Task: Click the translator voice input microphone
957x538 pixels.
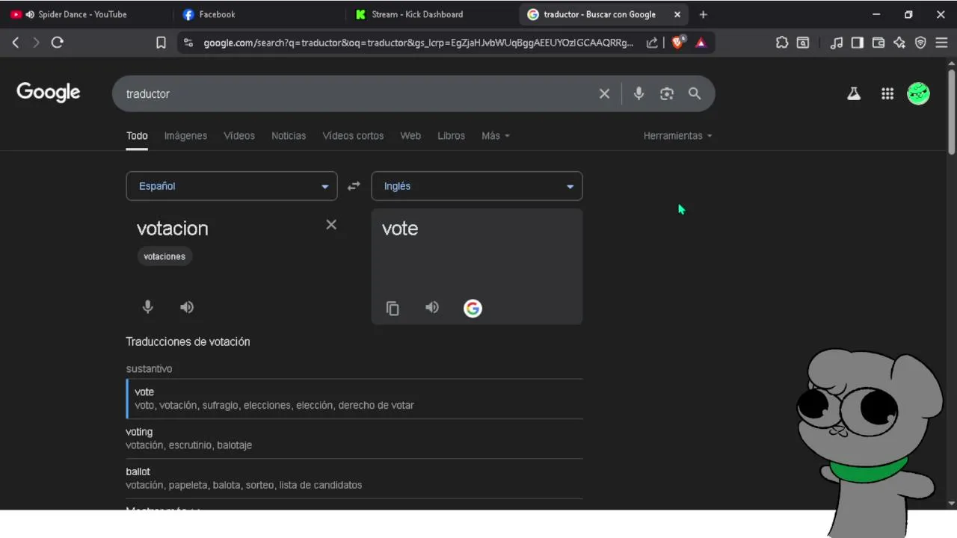Action: click(x=148, y=307)
